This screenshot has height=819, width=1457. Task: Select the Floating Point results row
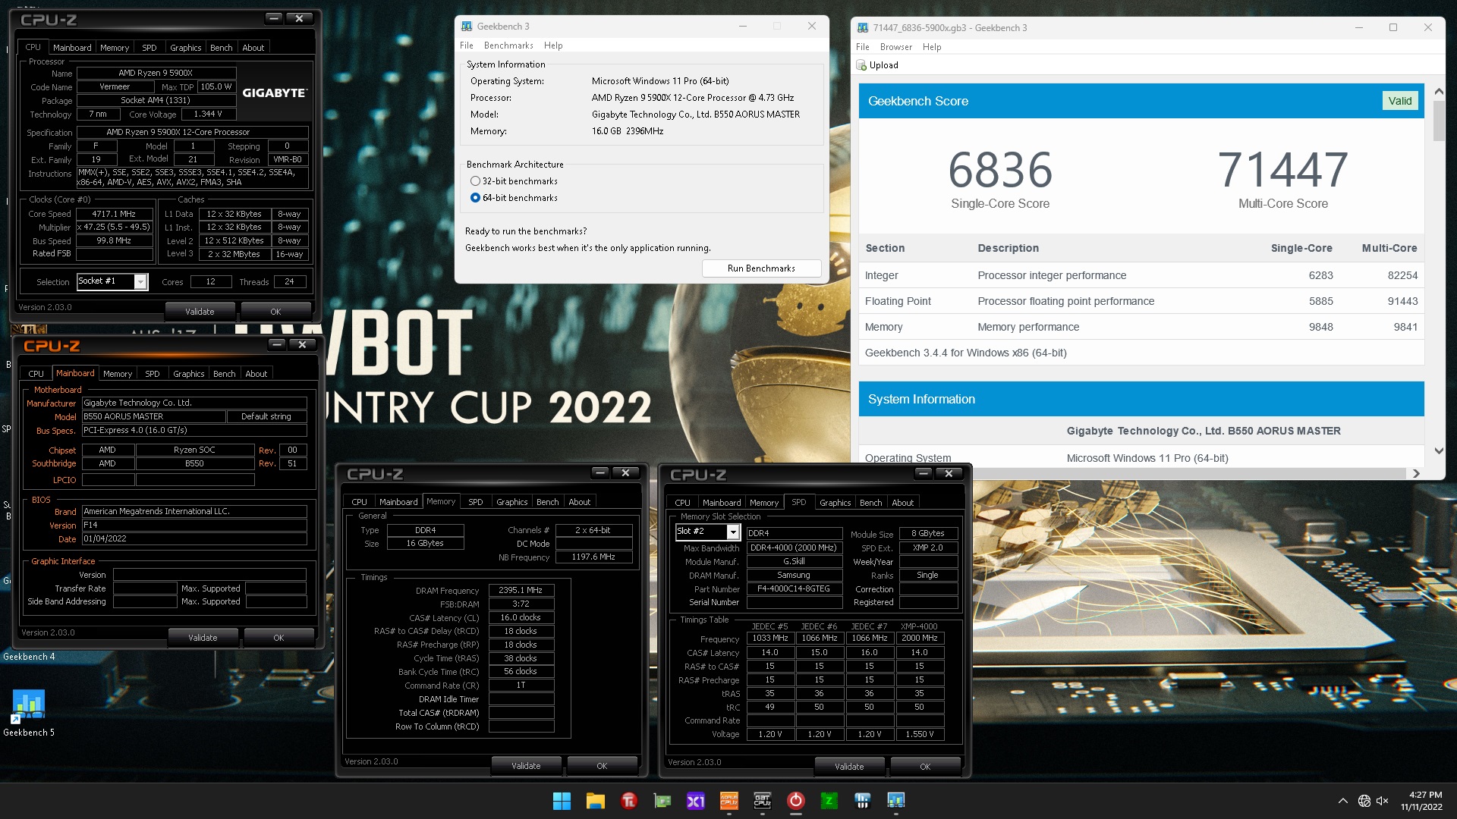click(x=1141, y=301)
